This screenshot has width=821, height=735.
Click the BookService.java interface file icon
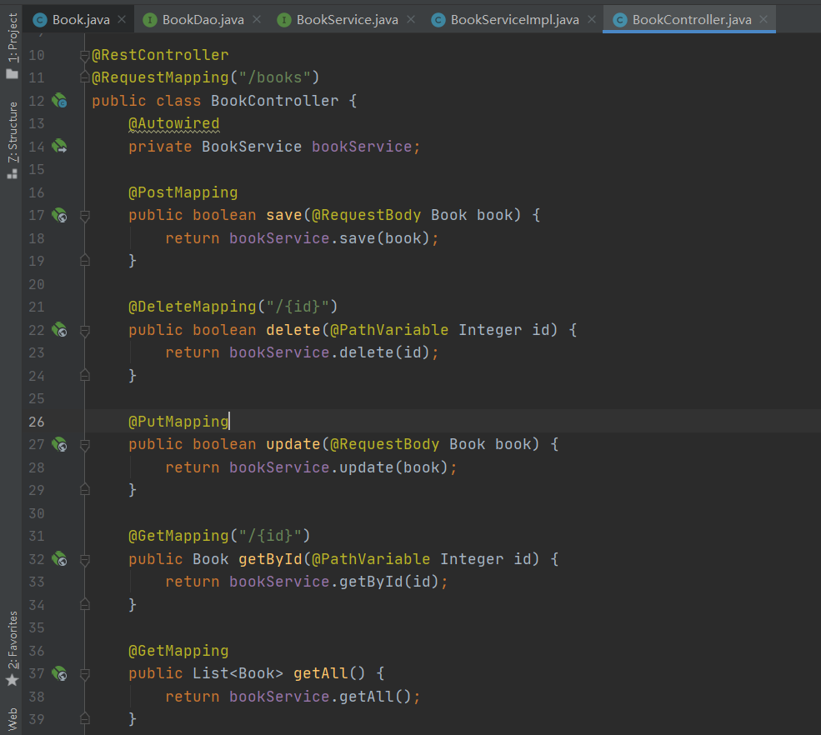point(284,20)
